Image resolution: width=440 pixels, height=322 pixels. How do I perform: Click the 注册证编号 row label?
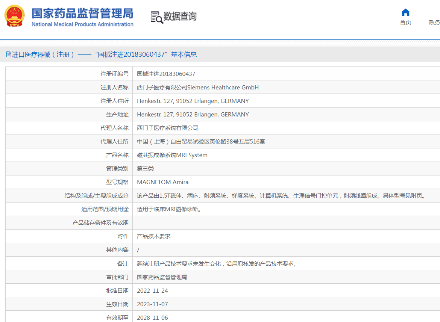pyautogui.click(x=114, y=74)
